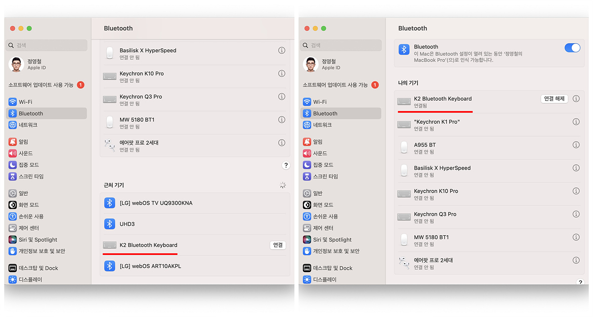593x317 pixels.
Task: Select 일반 in right window sidebar
Action: tap(341, 193)
